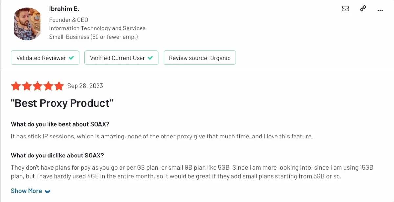This screenshot has height=202, width=394.
Task: Open the "Best Proxy Product" review title
Action: [x=62, y=103]
